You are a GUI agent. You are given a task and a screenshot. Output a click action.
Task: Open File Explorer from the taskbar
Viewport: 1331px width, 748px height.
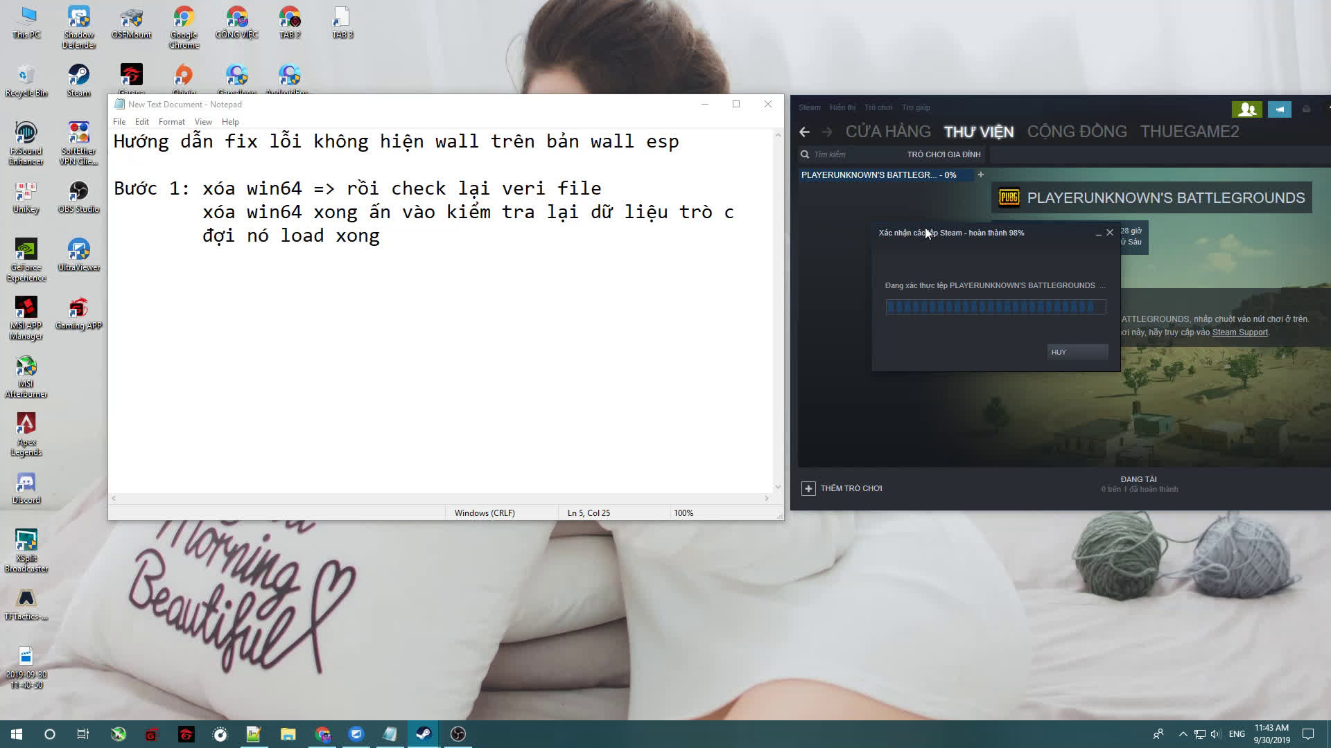(288, 734)
